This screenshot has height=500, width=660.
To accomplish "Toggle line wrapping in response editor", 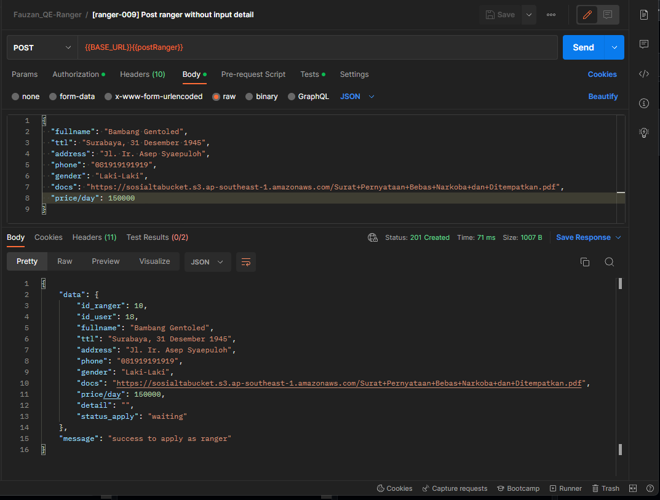I will [246, 261].
